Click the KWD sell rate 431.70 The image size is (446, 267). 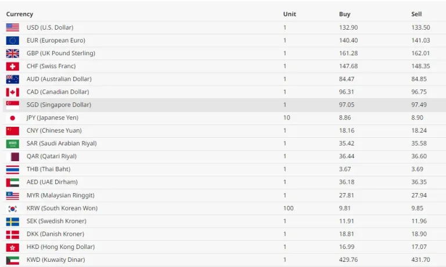(x=420, y=260)
